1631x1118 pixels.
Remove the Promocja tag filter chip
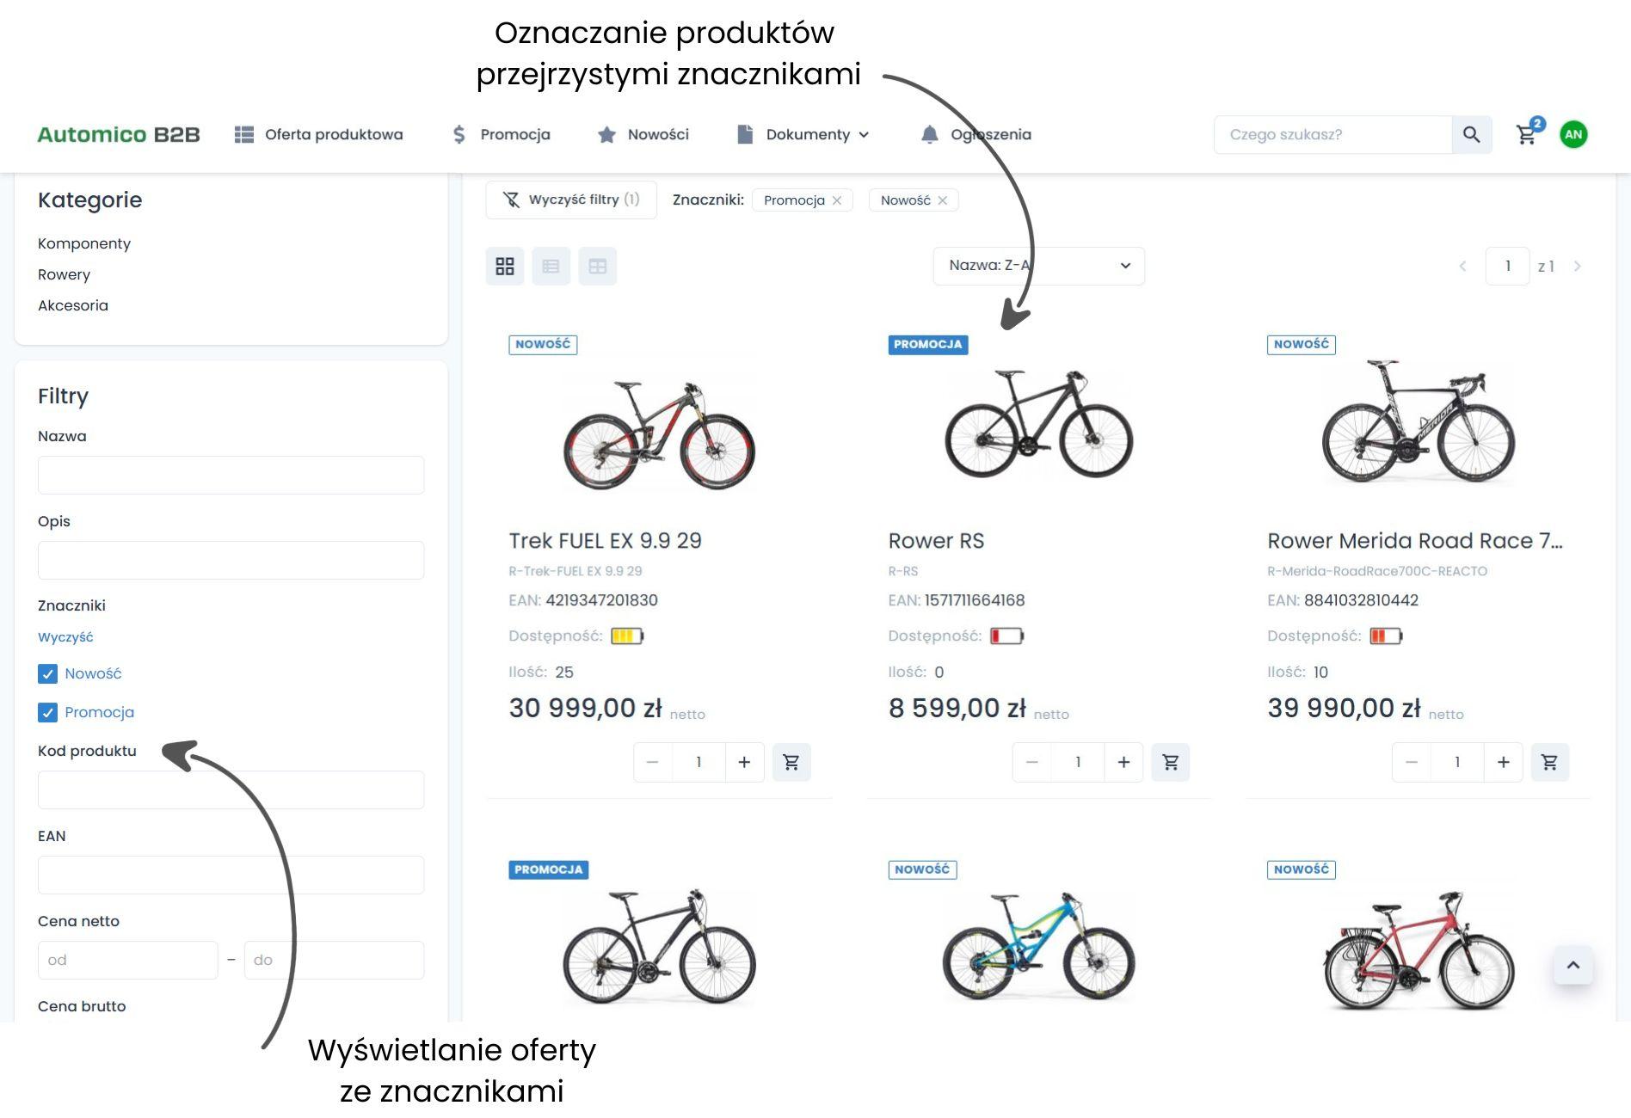click(837, 200)
